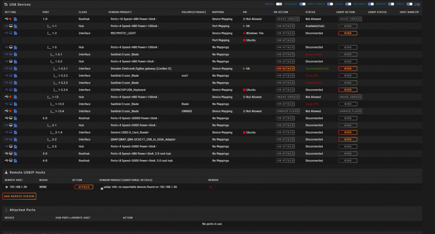Click the INUSE UNRAID USBIP button for port 1-0

tap(350, 19)
